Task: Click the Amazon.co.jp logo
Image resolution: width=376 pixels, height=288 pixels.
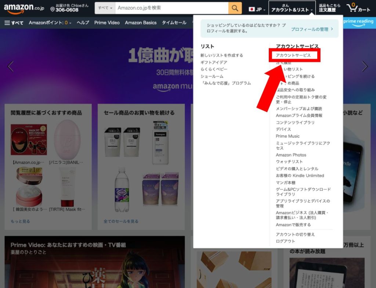Action: pos(24,8)
